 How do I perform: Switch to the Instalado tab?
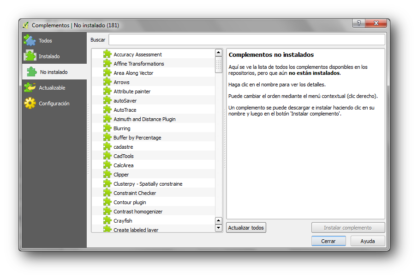54,56
